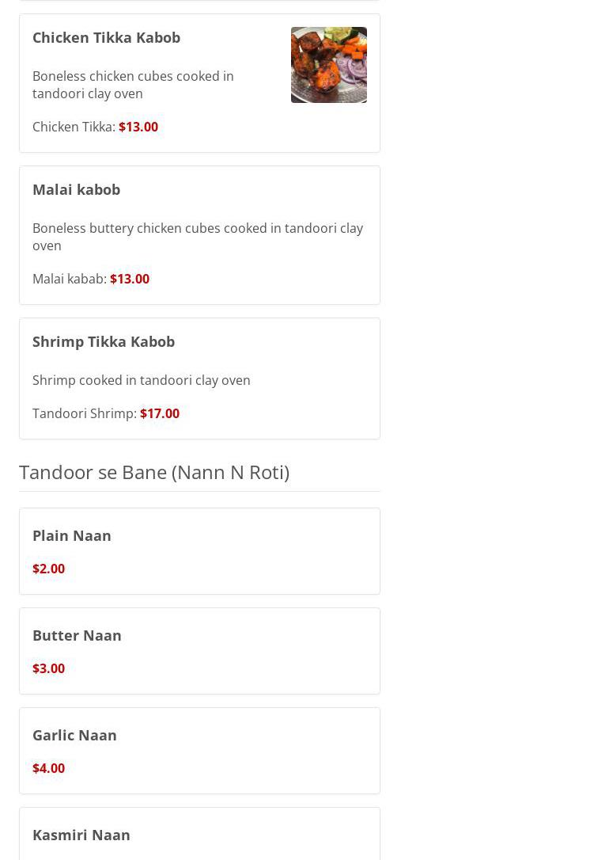Open the Shrimp Tikka Kabob title
Screen dimensions: 609x860
pyautogui.click(x=104, y=341)
